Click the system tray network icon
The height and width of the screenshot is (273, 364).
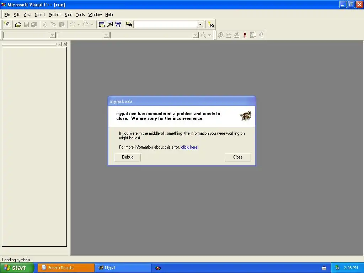point(337,268)
